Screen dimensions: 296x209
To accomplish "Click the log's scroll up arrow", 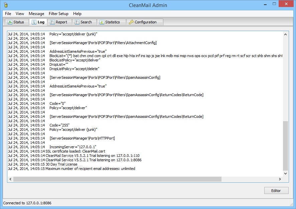I will pos(285,34).
